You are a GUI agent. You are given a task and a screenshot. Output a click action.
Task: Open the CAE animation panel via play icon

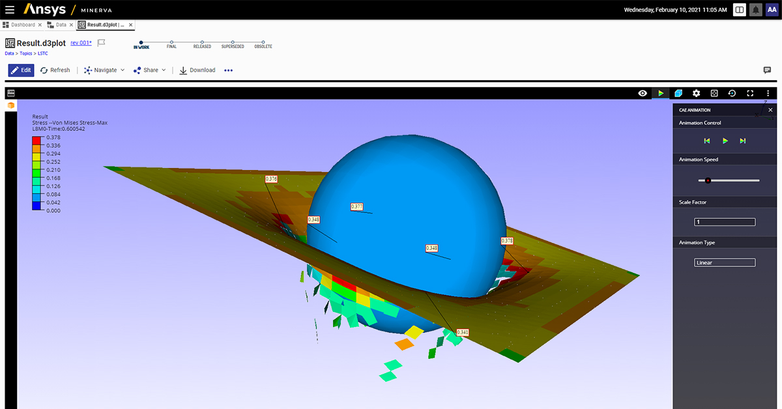pos(660,93)
